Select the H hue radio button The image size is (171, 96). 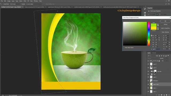(x=151, y=35)
